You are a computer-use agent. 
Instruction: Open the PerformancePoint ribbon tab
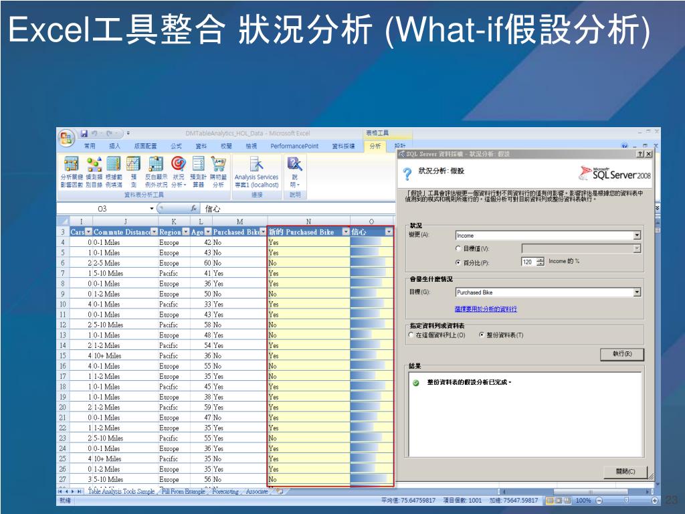pyautogui.click(x=294, y=146)
